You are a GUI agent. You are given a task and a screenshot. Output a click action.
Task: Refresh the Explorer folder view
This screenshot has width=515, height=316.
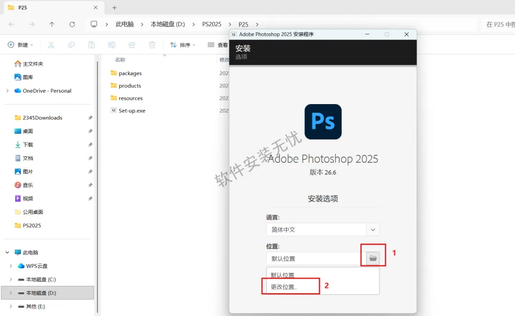pyautogui.click(x=72, y=24)
